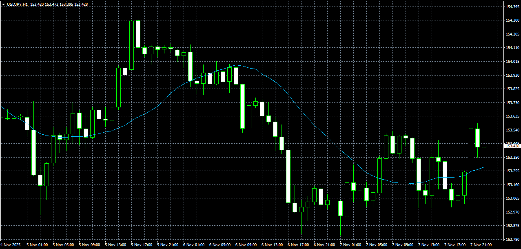Click the 154.300 price scale label
The height and width of the screenshot is (249, 521).
[x=512, y=20]
